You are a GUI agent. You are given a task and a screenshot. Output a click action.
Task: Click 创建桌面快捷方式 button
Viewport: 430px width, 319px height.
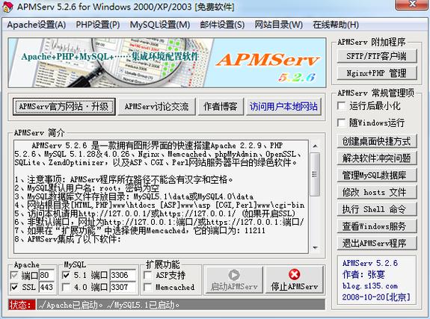(x=377, y=141)
